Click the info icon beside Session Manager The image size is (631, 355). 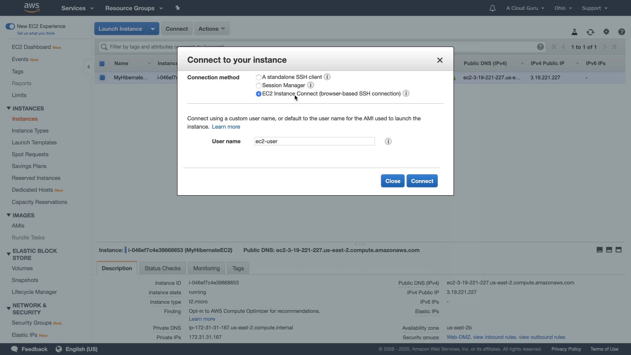tap(310, 85)
